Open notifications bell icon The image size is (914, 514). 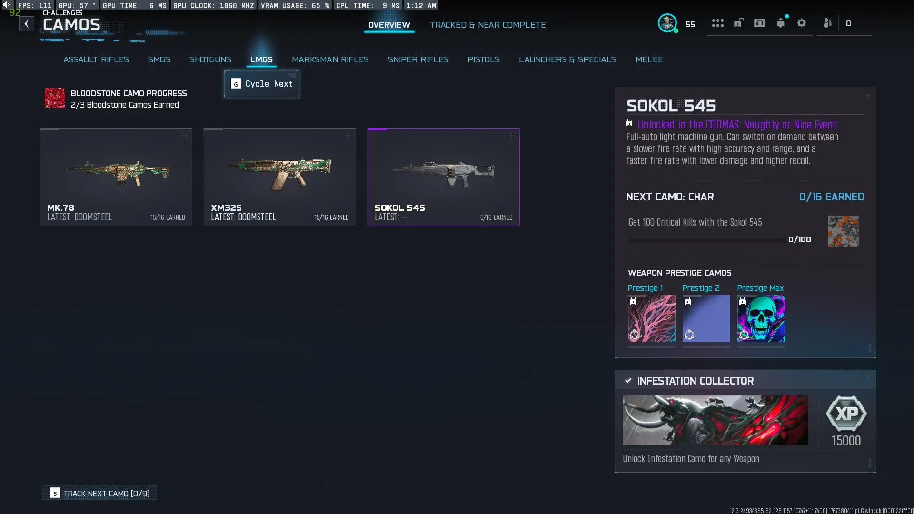[780, 23]
